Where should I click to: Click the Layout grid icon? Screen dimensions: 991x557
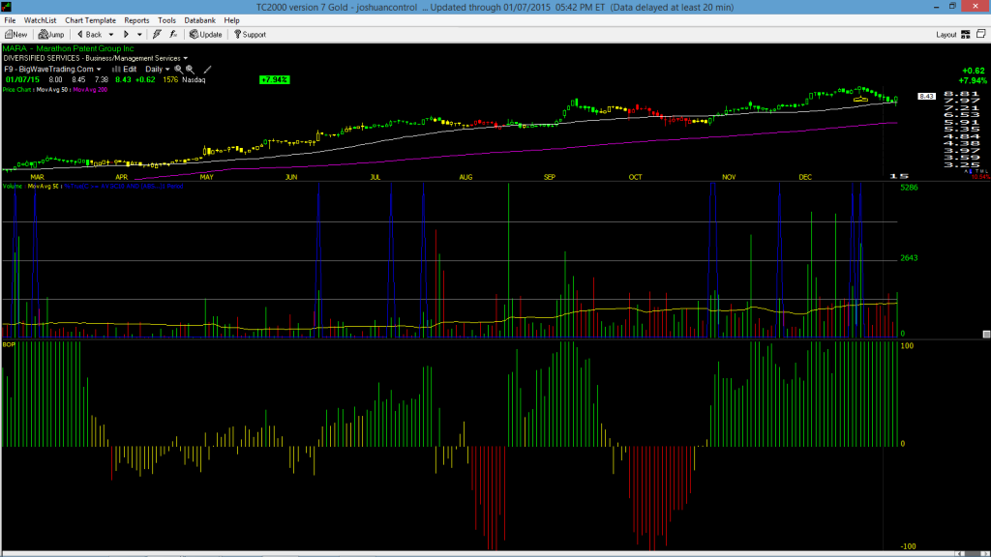point(966,35)
